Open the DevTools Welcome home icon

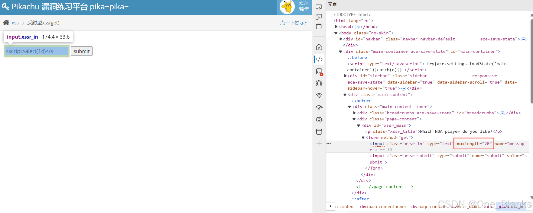tap(319, 47)
